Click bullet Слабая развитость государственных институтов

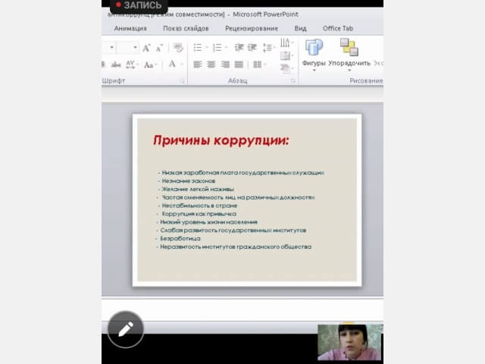[233, 231]
